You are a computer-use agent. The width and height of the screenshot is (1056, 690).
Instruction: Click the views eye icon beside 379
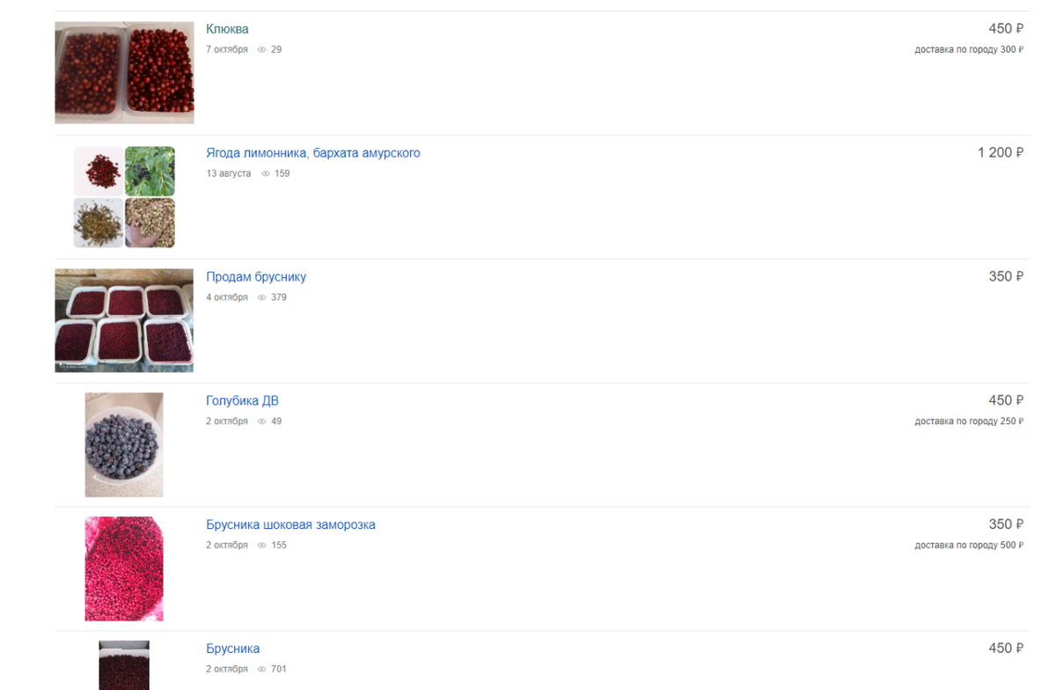click(261, 297)
